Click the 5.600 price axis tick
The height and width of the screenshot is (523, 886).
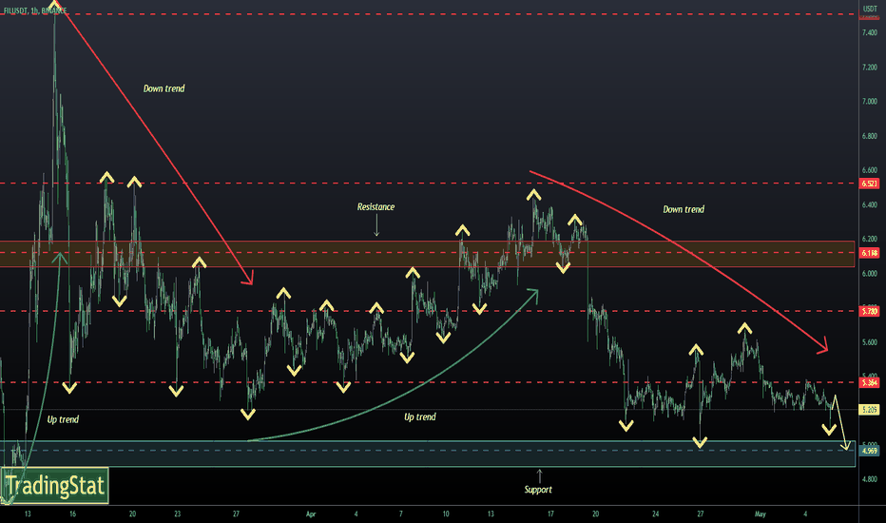click(870, 342)
